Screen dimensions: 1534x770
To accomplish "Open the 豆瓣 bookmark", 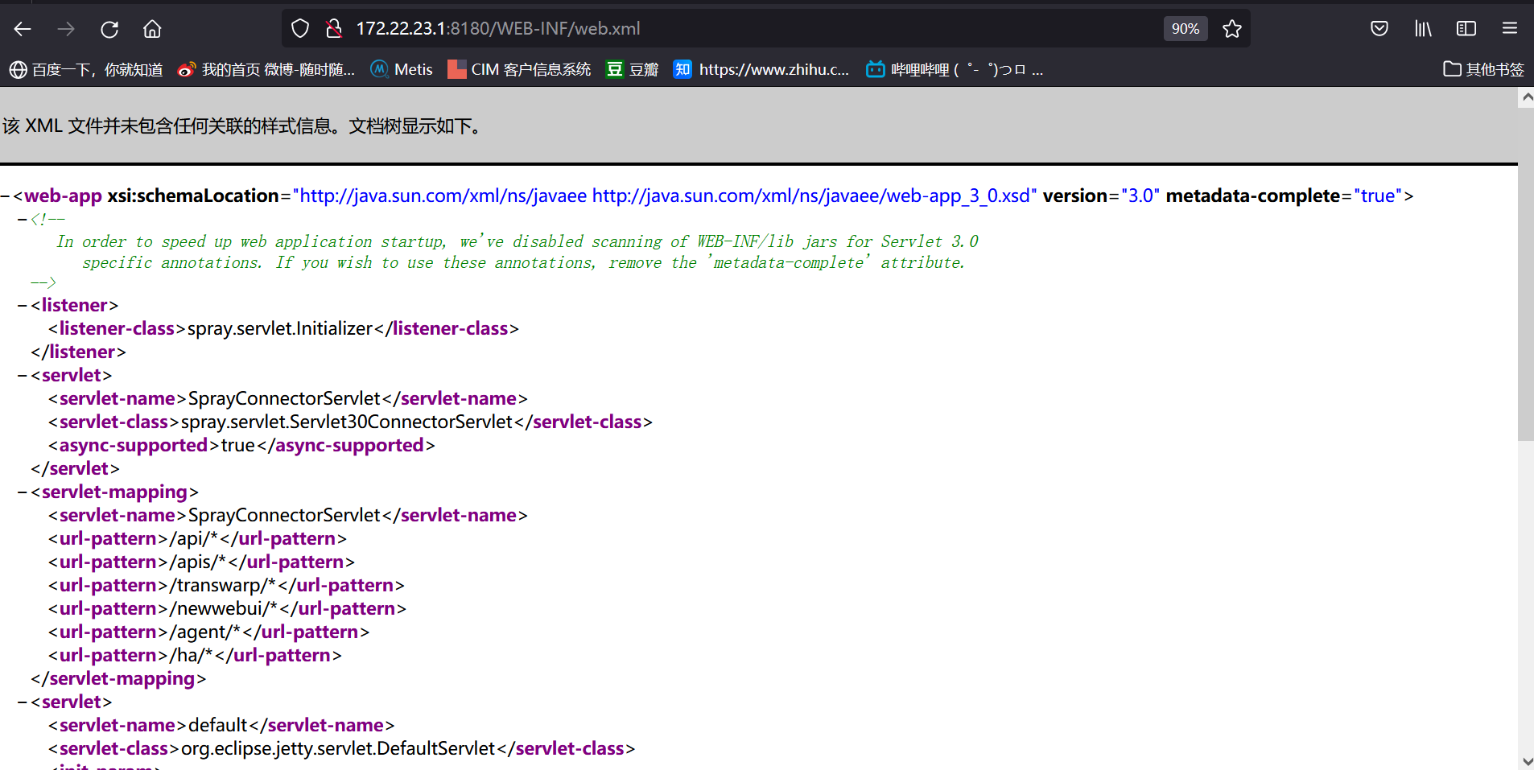I will pyautogui.click(x=633, y=69).
